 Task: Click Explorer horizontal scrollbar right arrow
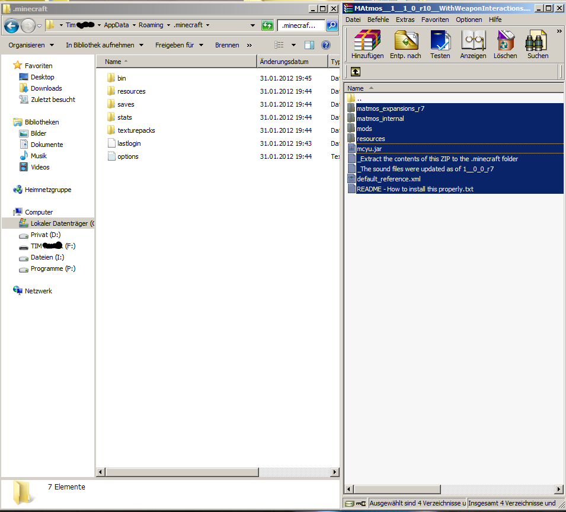[335, 472]
